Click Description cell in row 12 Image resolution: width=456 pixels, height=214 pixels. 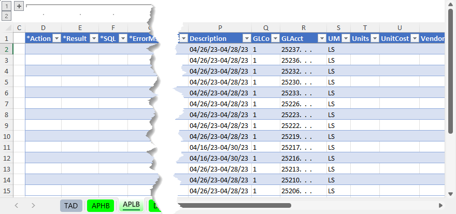[x=220, y=158]
